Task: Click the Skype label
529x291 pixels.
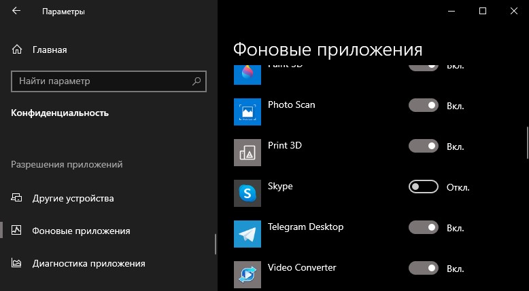Action: point(280,187)
